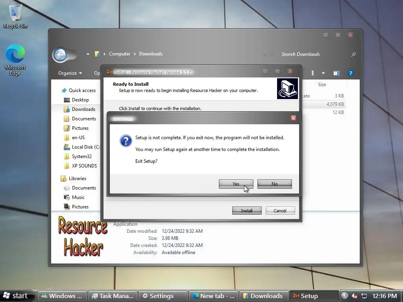Click the muted volume tray icon
This screenshot has width=403, height=302.
[x=355, y=296]
